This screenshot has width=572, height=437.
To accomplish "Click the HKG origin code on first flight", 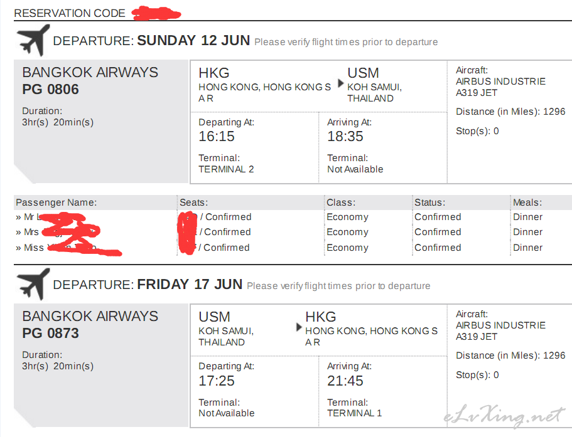I will (214, 73).
